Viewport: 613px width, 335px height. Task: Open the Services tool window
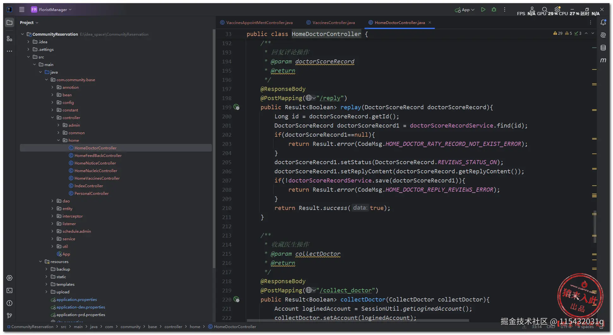[x=9, y=278]
